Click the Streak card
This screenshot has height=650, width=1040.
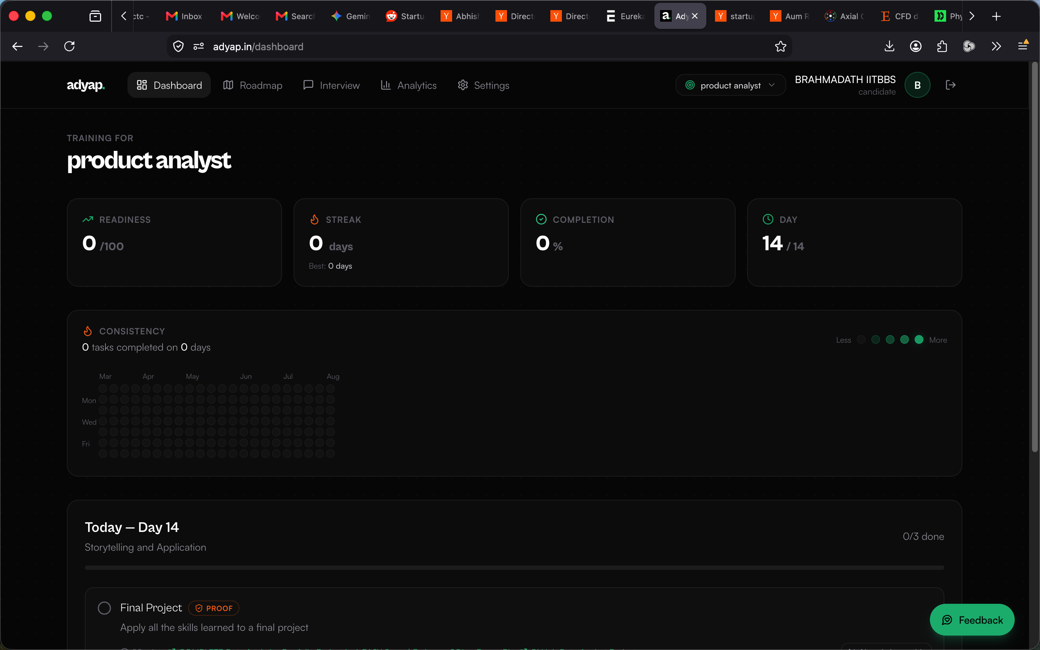[x=401, y=242]
